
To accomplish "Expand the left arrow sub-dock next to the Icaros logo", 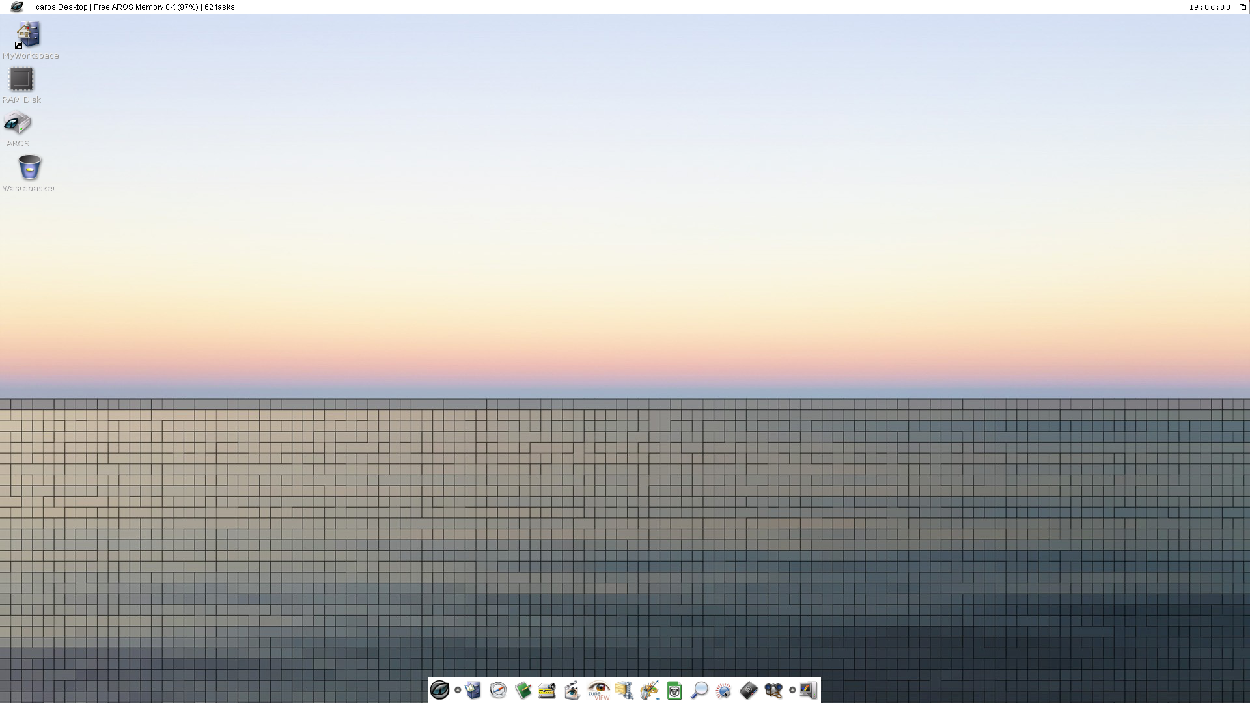I will tap(459, 691).
